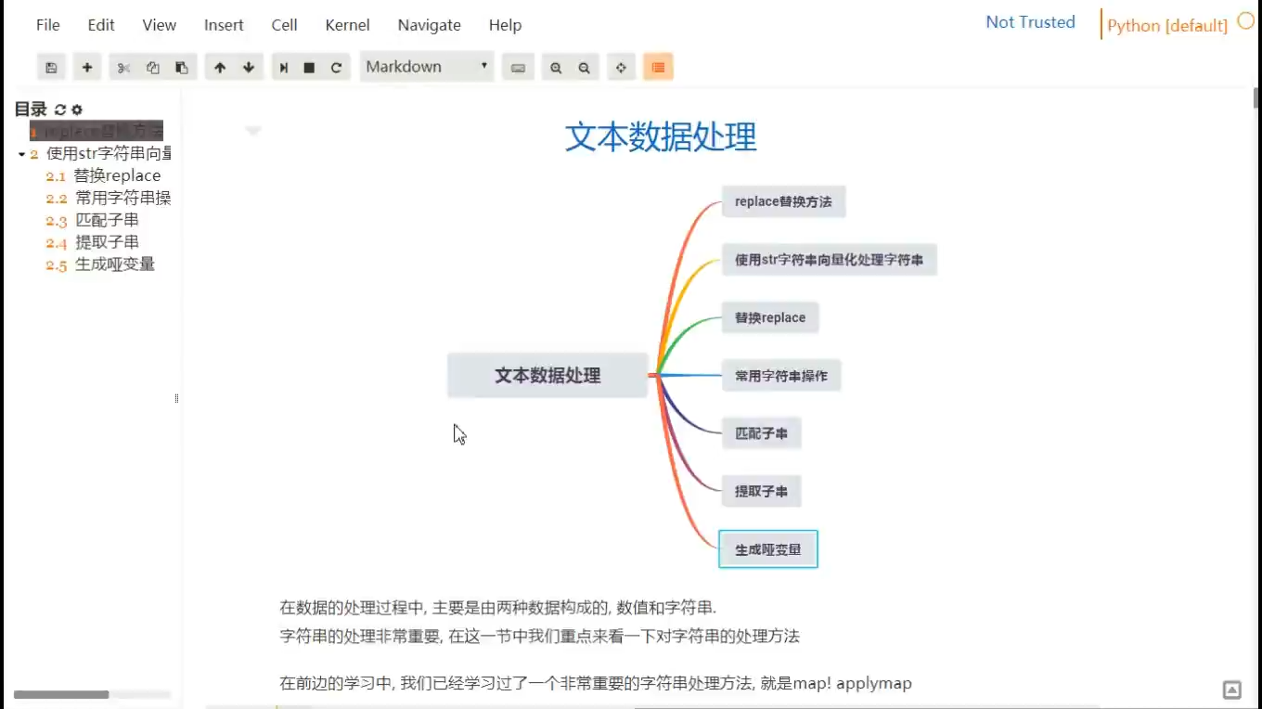Click the 替换replace mind map node
The image size is (1262, 709).
click(770, 317)
